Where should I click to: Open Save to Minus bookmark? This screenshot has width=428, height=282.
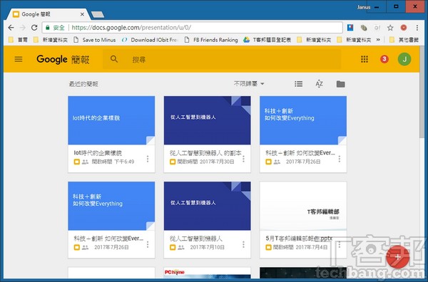point(95,40)
